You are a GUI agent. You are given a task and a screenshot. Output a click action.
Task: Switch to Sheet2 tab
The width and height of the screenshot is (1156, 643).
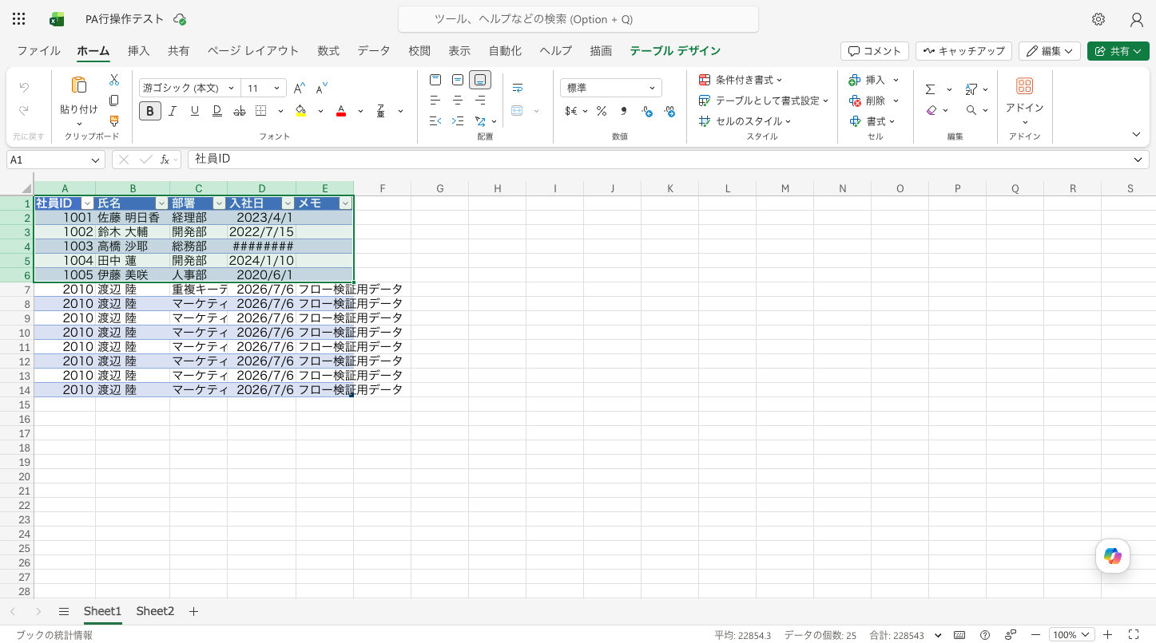click(x=155, y=611)
